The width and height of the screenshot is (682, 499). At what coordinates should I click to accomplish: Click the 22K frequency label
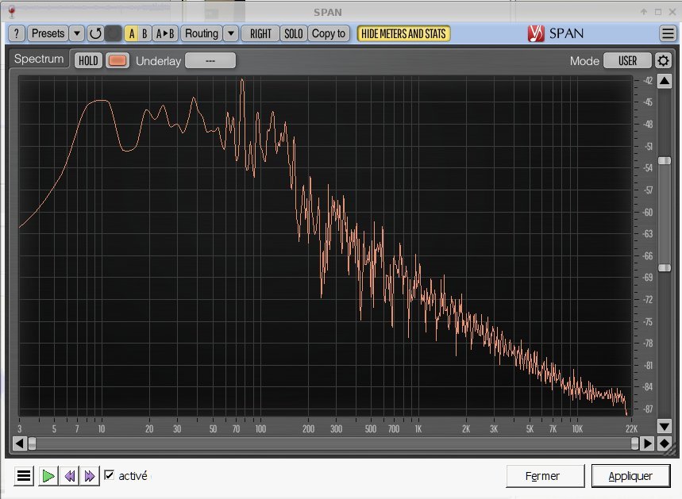click(x=631, y=429)
